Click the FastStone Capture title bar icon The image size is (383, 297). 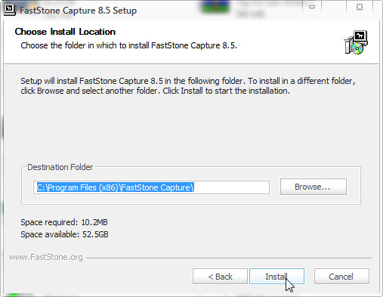(10, 10)
